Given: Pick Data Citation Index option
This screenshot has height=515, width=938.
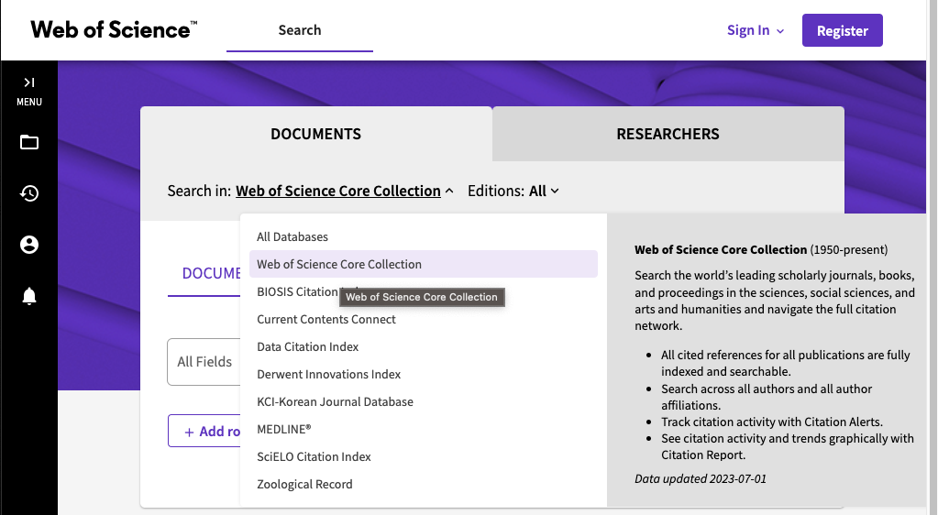Looking at the screenshot, I should click(x=308, y=346).
